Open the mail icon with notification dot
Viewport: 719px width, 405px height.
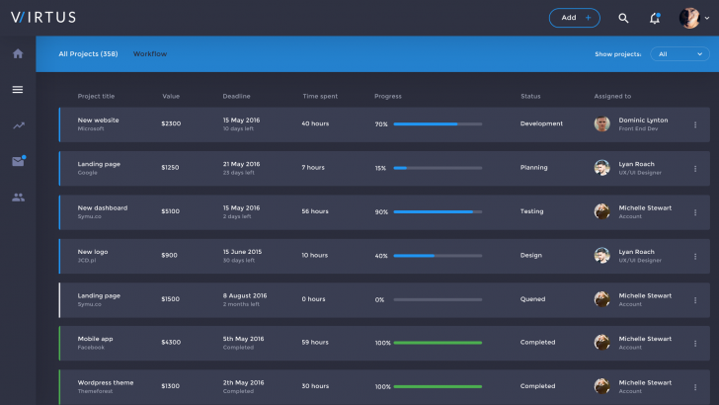point(19,161)
